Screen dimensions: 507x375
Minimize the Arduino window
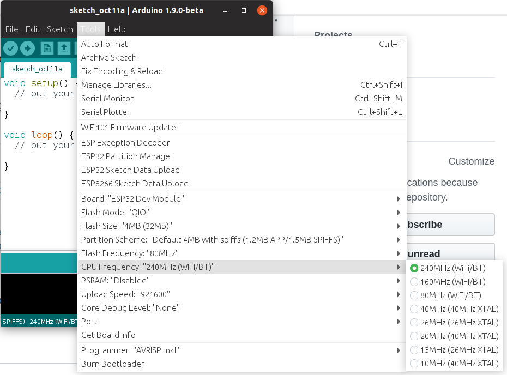pos(225,11)
